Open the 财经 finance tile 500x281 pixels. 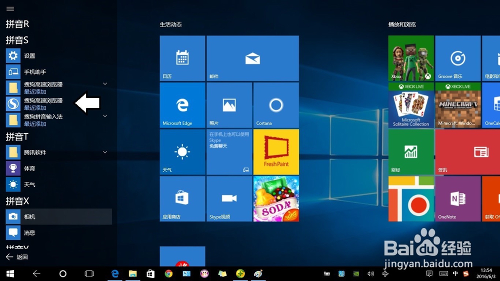(411, 152)
